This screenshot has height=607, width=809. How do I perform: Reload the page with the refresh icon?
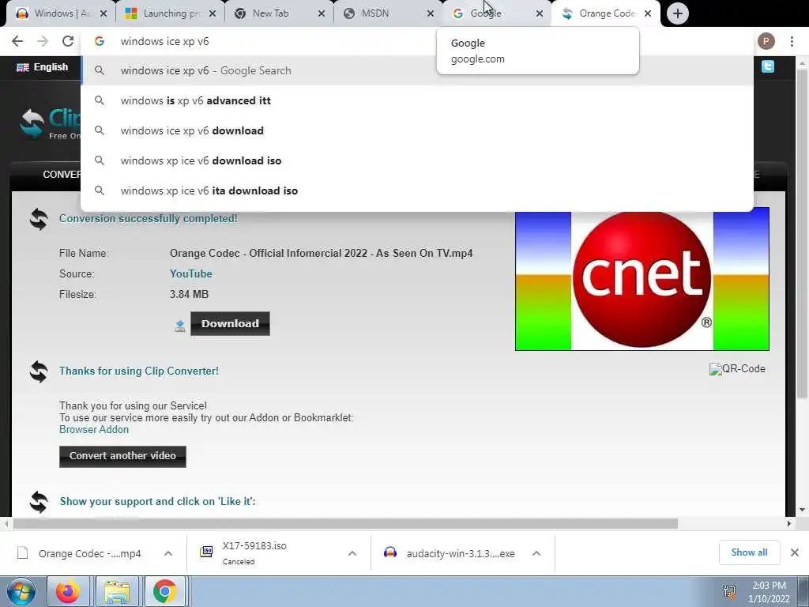tap(68, 41)
